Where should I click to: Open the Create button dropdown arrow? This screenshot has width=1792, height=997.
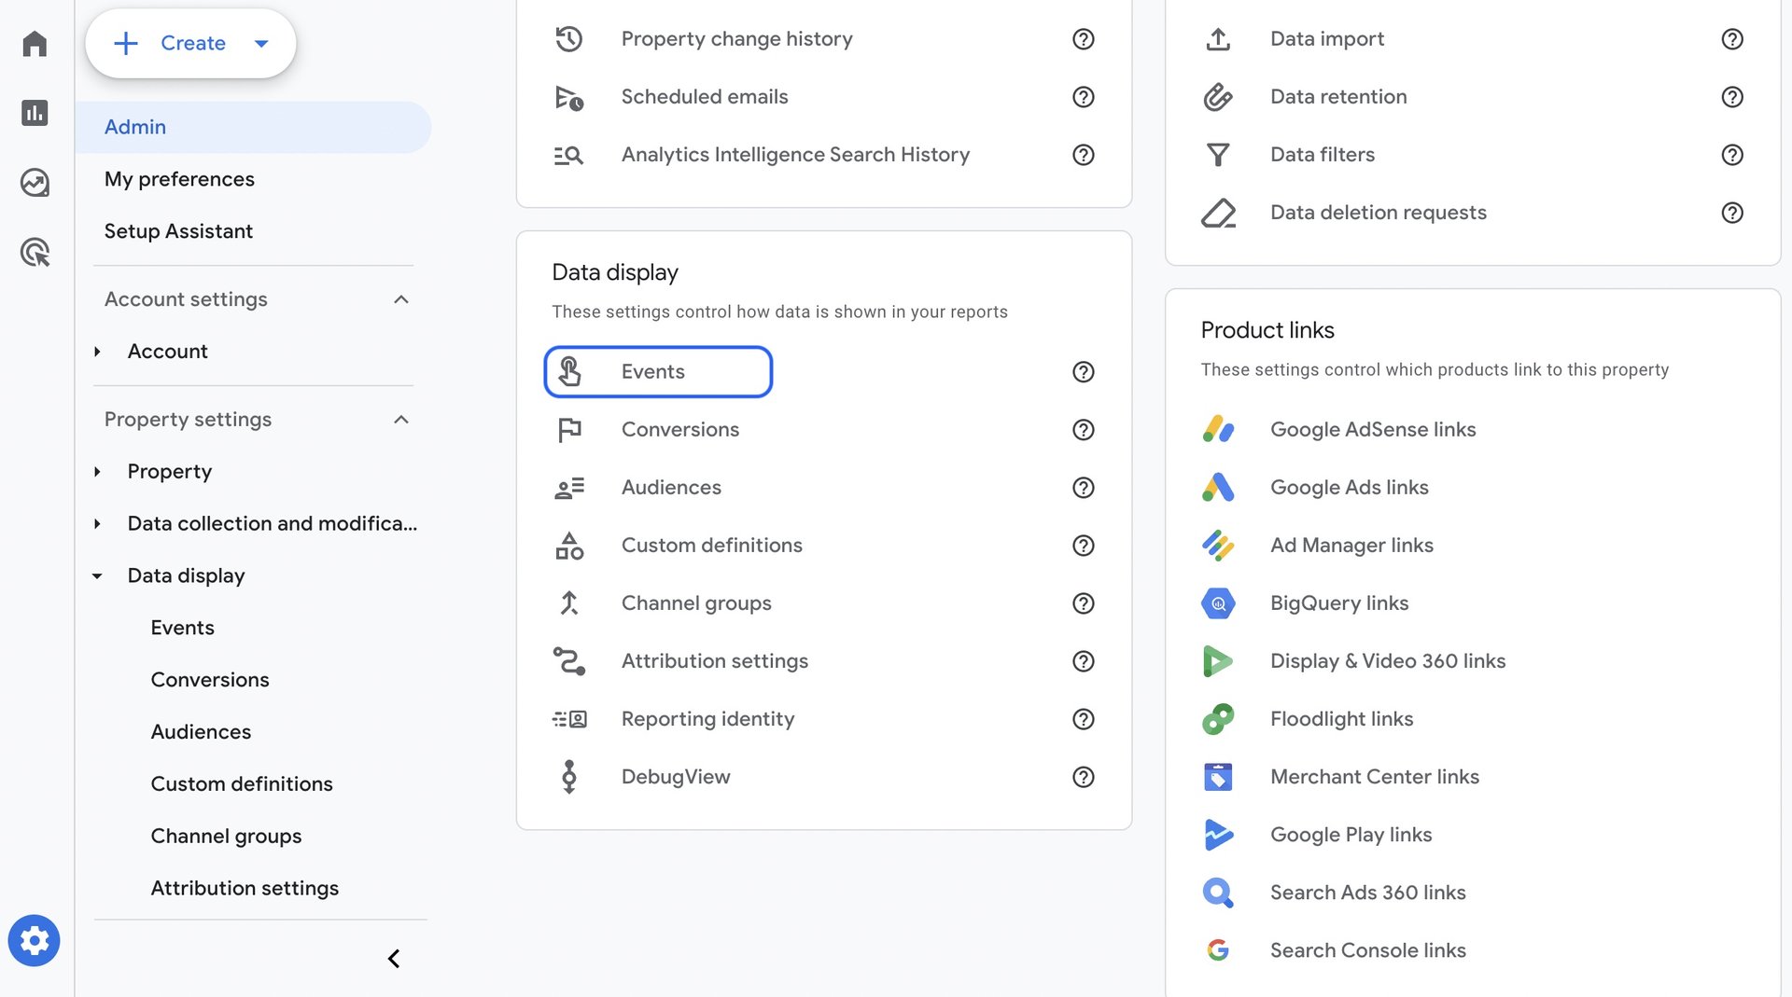[261, 43]
